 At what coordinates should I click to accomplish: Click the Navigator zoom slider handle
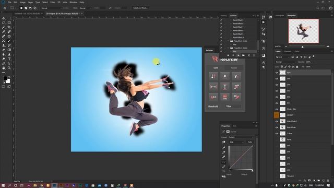pyautogui.click(x=303, y=46)
